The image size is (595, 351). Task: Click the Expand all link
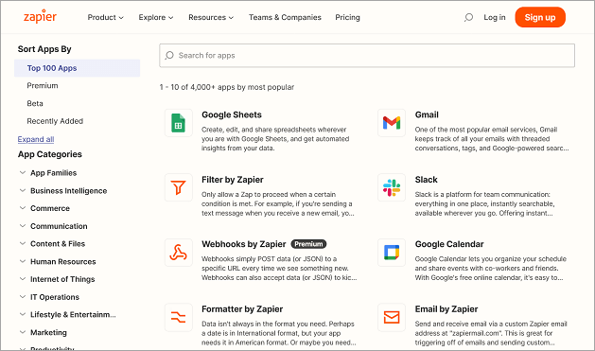point(36,139)
